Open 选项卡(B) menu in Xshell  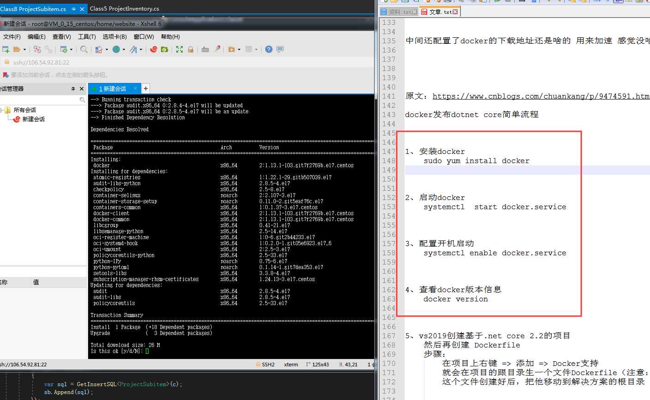coord(114,37)
